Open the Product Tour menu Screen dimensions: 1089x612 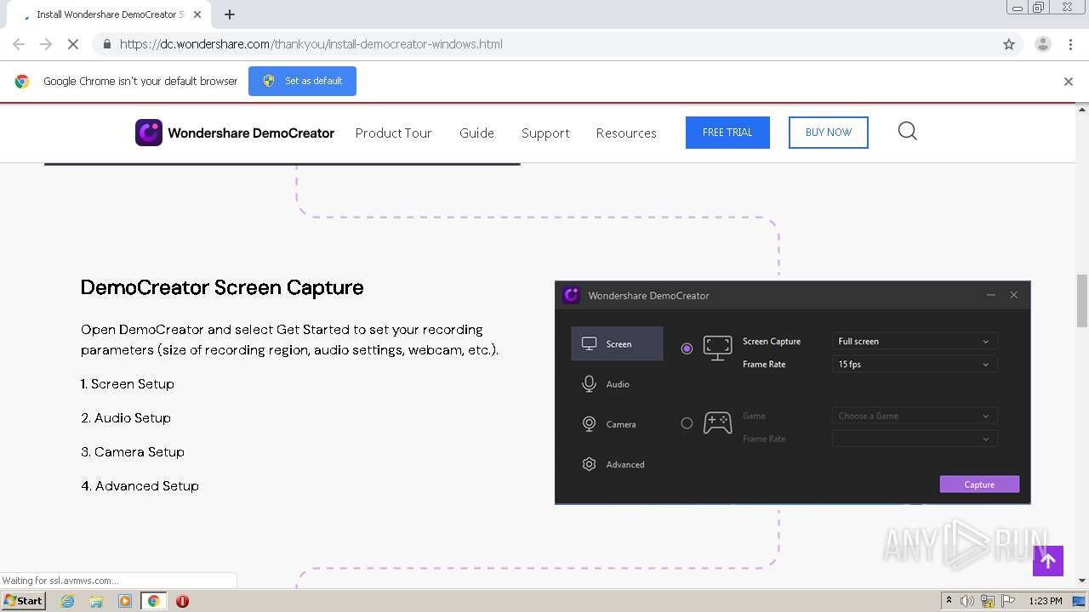click(x=393, y=133)
